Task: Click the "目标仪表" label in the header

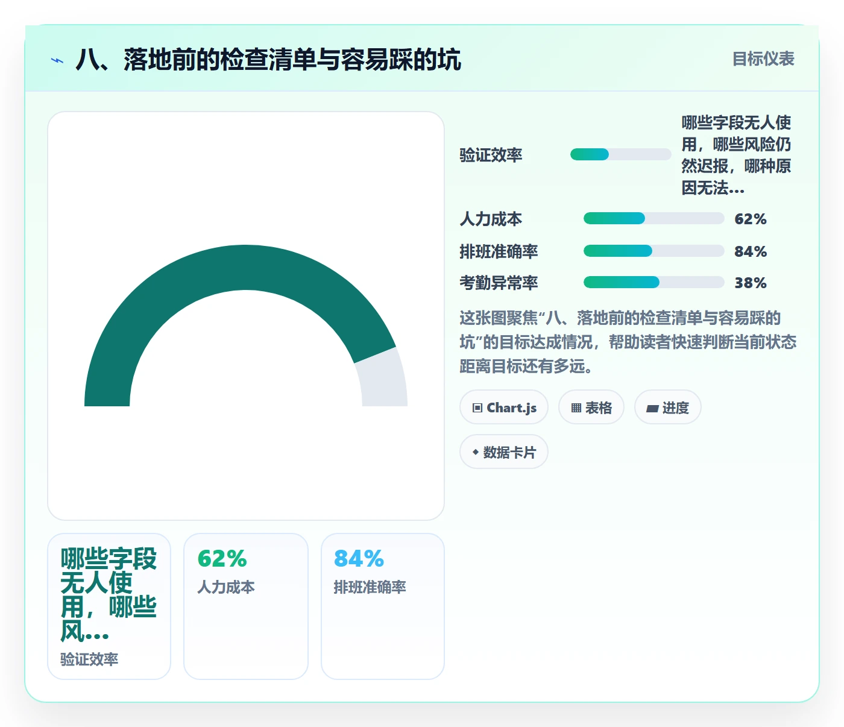Action: click(x=763, y=59)
